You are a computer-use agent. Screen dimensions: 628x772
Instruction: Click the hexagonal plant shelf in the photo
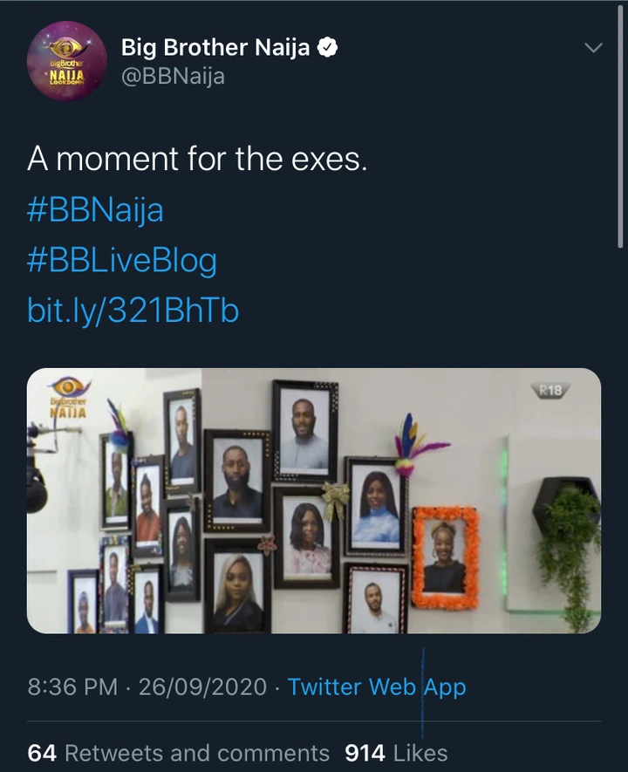point(566,501)
